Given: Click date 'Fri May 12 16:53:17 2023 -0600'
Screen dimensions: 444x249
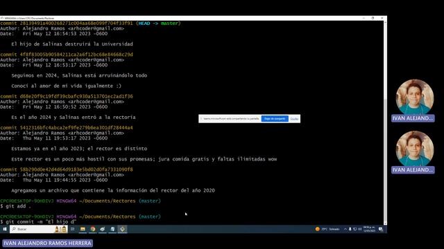Looking at the screenshot, I should coord(65,65).
